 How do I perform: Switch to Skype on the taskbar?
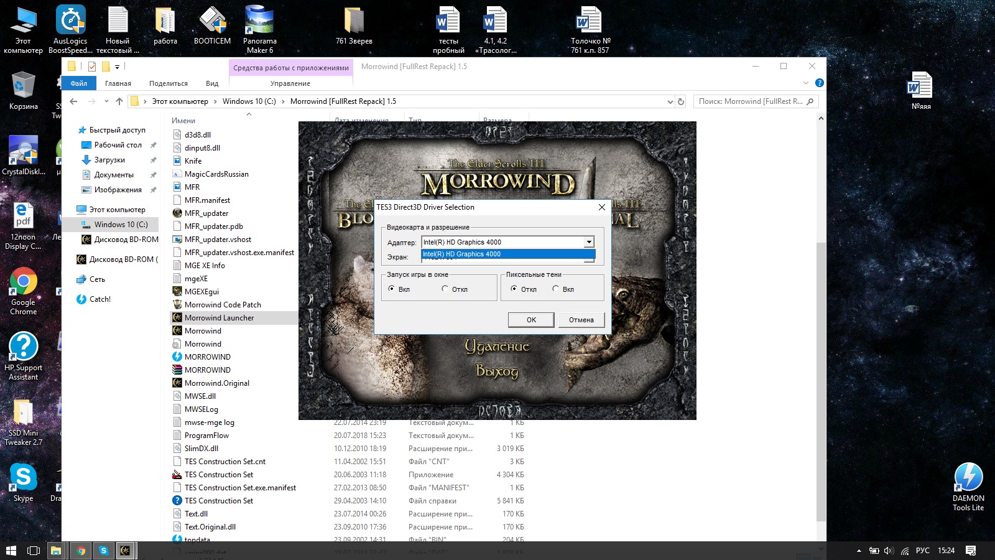(x=103, y=551)
